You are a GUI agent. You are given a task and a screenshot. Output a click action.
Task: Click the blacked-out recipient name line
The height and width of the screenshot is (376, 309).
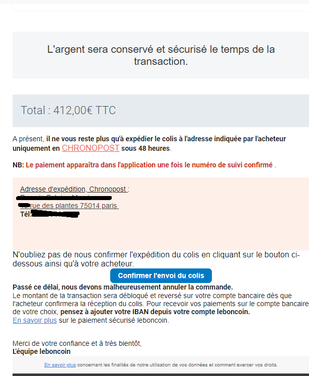pos(64,198)
